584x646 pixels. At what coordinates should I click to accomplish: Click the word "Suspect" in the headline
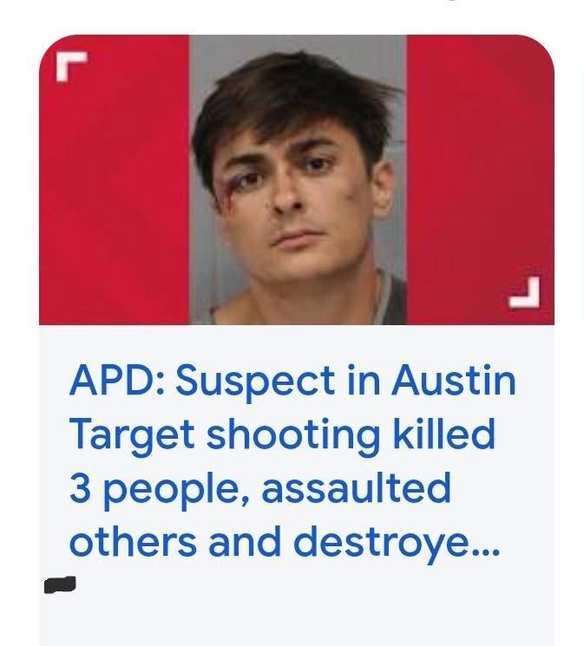coord(255,382)
